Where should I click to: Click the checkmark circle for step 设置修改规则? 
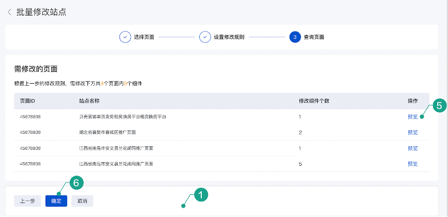[x=205, y=37]
